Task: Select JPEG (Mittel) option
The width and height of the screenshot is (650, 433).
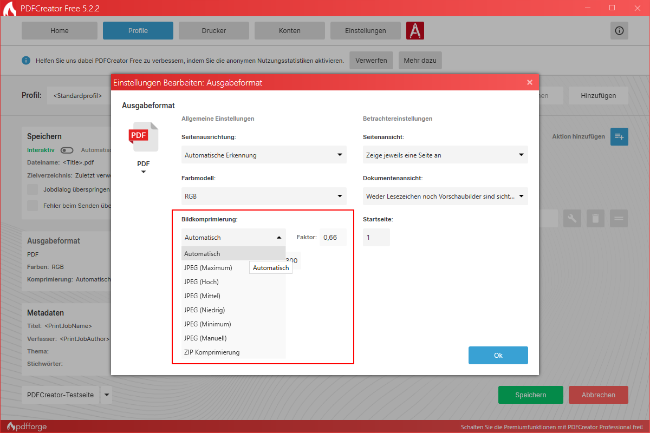Action: (233, 296)
